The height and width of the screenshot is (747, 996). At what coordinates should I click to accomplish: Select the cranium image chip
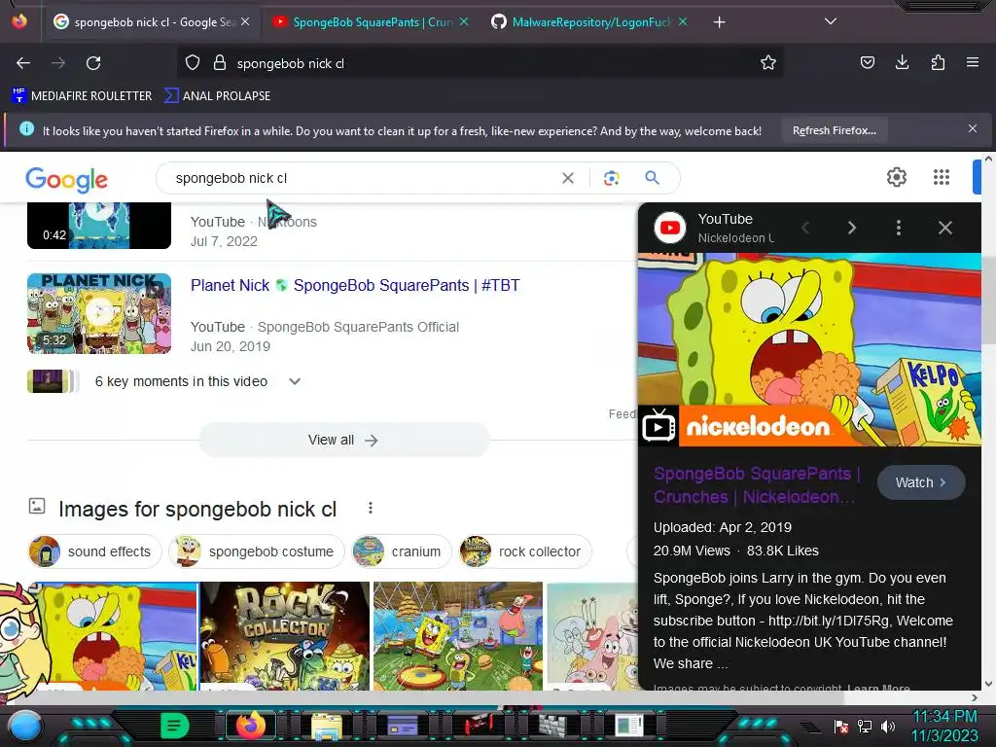[401, 551]
